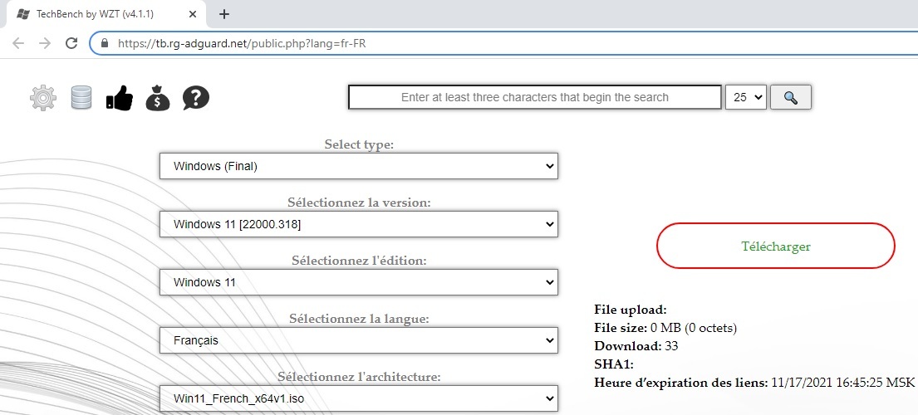Click the File size 0 MB text
This screenshot has height=415, width=918.
(665, 328)
